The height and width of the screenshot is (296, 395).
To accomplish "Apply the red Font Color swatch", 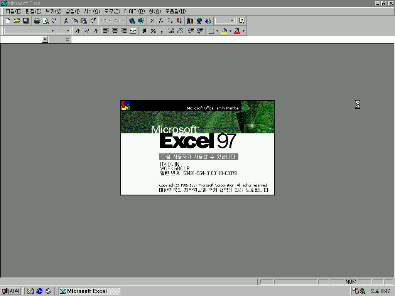I will click(237, 31).
